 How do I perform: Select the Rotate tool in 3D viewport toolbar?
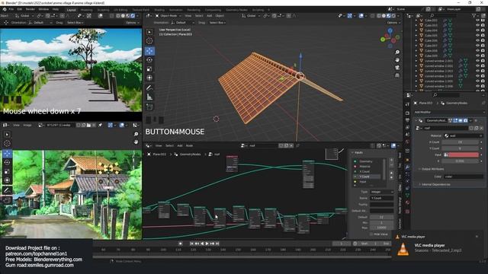(x=149, y=60)
